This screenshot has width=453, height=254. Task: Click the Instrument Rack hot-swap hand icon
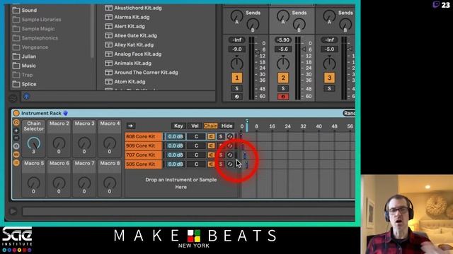click(66, 113)
